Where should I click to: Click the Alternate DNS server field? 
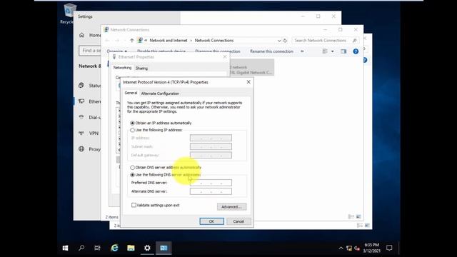[x=211, y=191]
